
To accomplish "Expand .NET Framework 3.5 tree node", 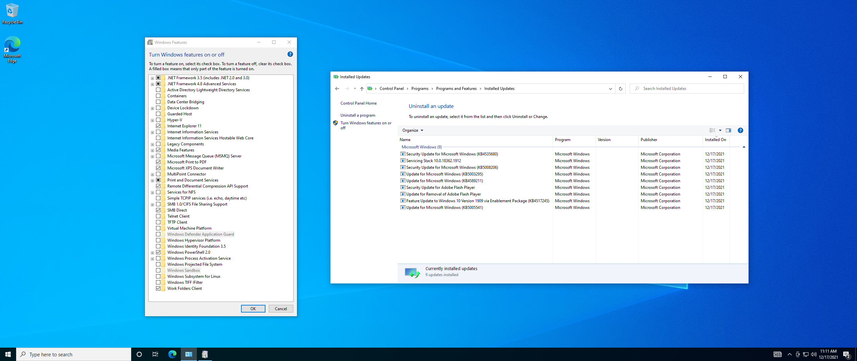I will [153, 78].
